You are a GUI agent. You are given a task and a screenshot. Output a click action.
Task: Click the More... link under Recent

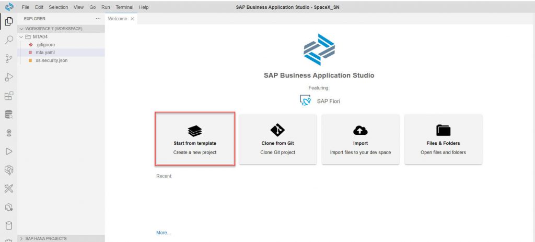click(x=164, y=233)
